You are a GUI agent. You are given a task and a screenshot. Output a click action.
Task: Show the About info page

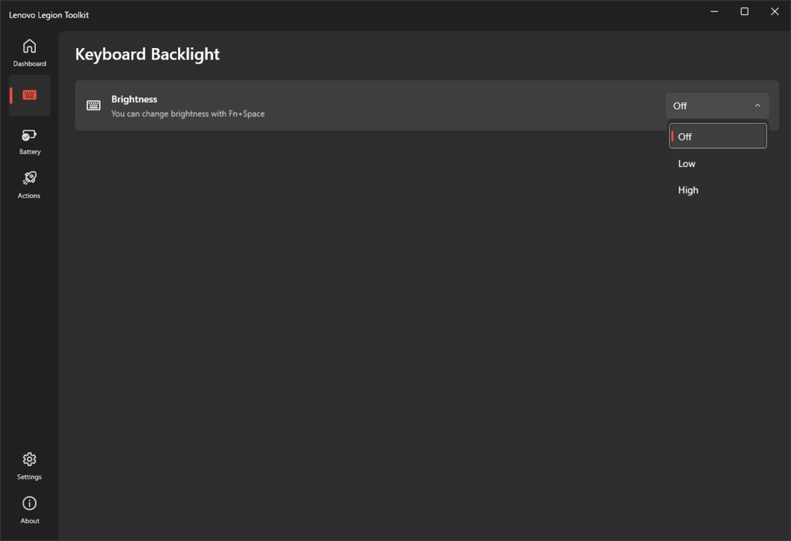(29, 510)
